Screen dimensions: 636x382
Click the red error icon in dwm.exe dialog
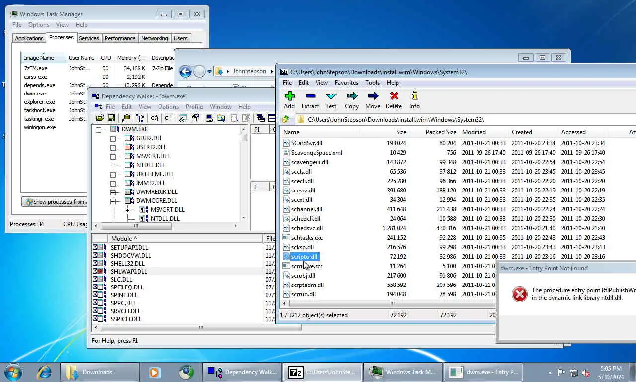[520, 294]
